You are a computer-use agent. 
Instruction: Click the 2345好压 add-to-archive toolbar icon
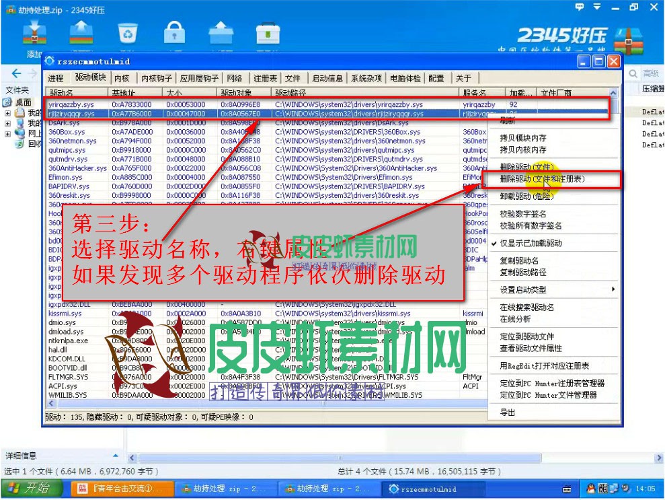[x=34, y=33]
